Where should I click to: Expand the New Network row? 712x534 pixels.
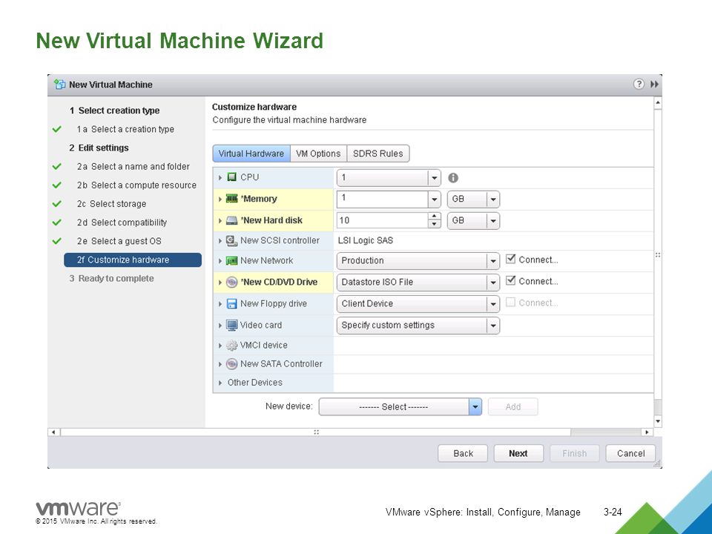pyautogui.click(x=220, y=261)
